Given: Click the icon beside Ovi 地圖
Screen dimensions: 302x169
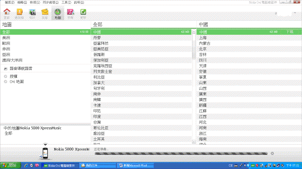Looking at the screenshot, I should tap(6, 82).
